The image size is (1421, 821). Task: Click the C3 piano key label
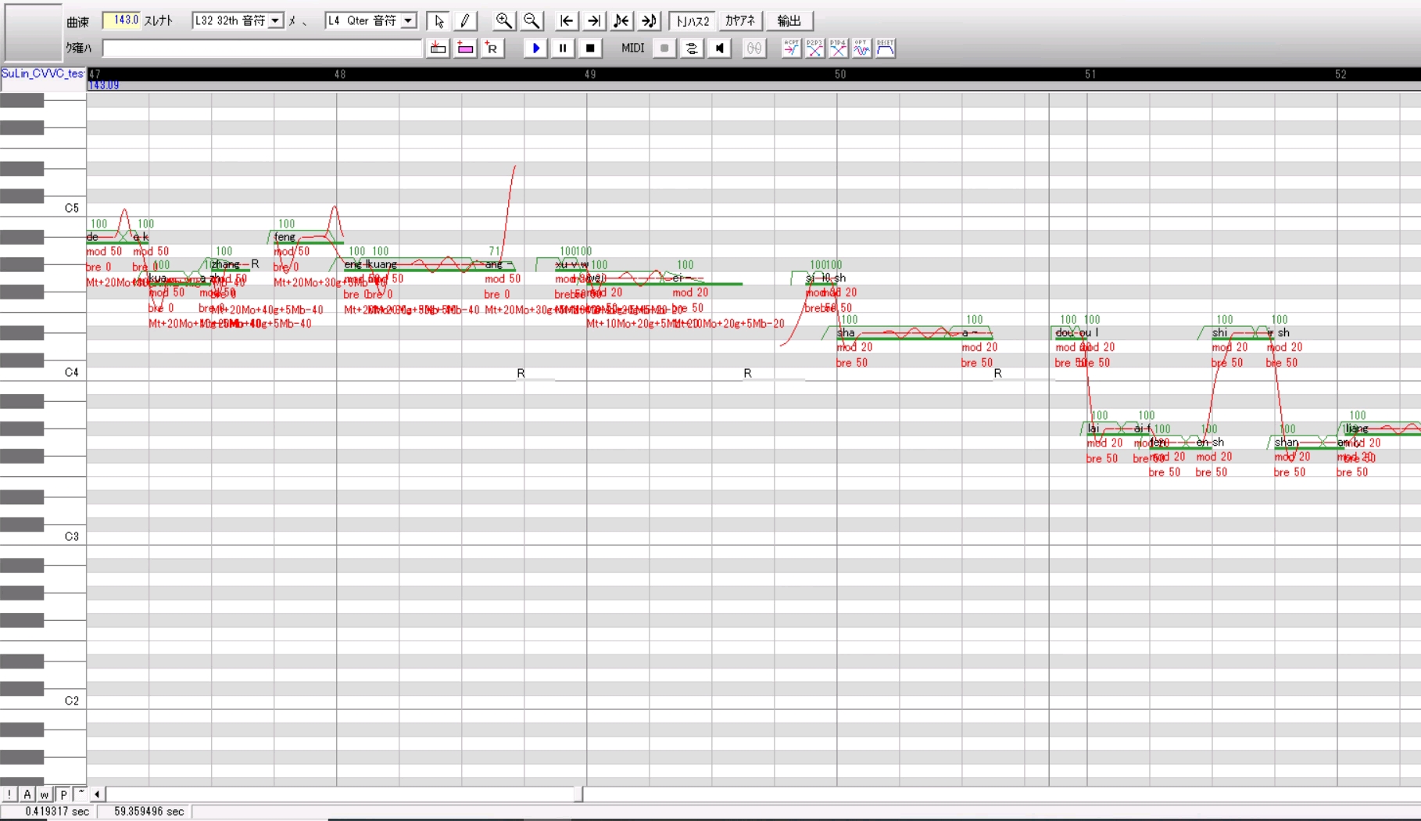tap(72, 536)
